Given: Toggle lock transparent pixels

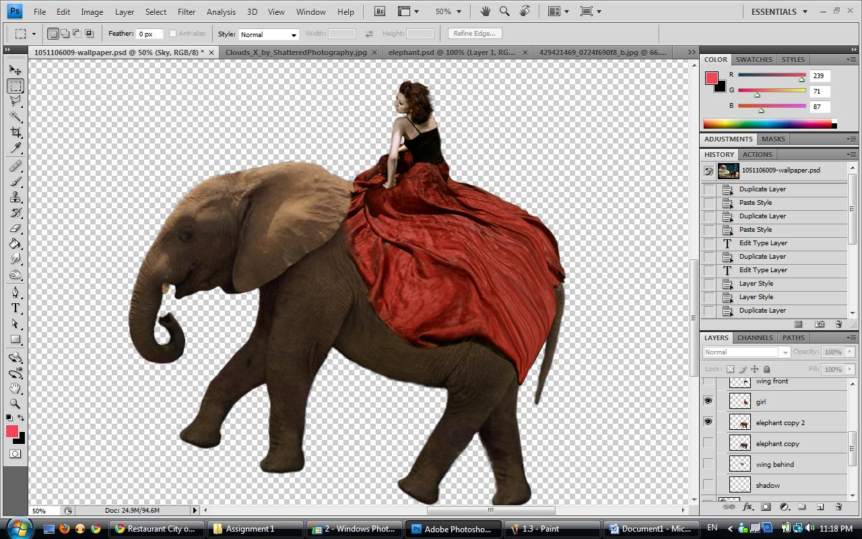Looking at the screenshot, I should pos(730,369).
